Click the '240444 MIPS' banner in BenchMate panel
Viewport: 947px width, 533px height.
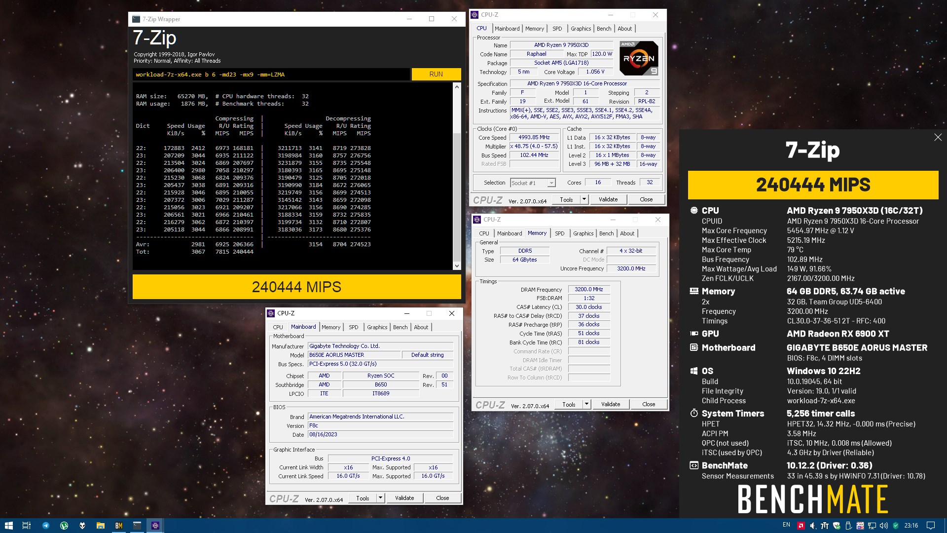tap(813, 185)
